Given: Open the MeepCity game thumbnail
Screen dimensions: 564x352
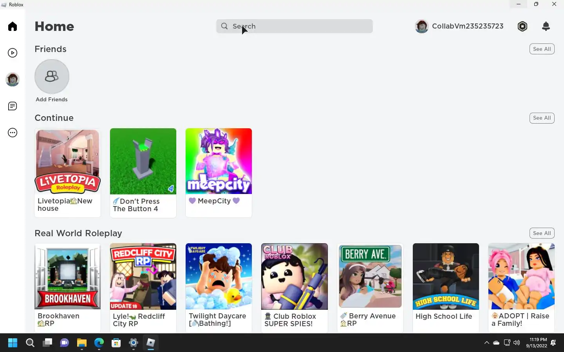Looking at the screenshot, I should point(219,161).
